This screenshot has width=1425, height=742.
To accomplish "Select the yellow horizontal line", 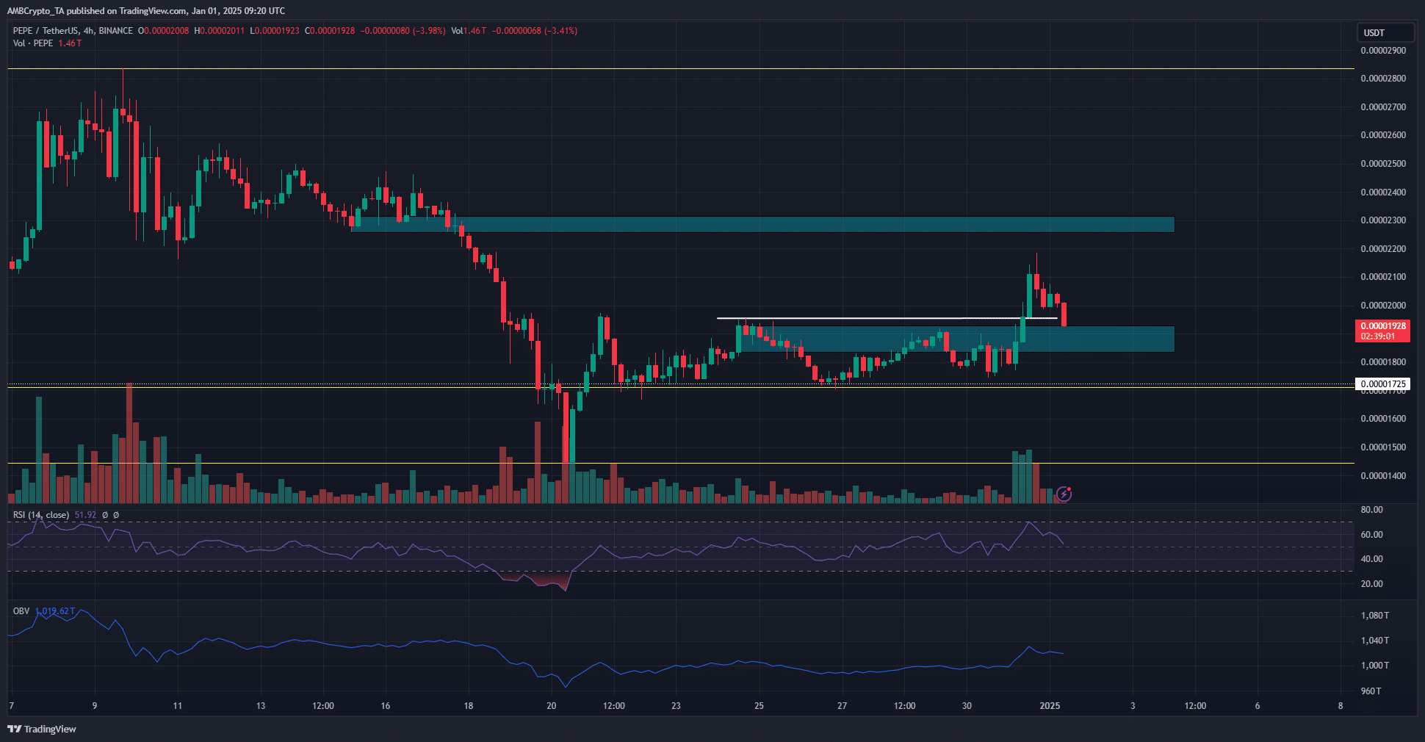I will [x=680, y=464].
